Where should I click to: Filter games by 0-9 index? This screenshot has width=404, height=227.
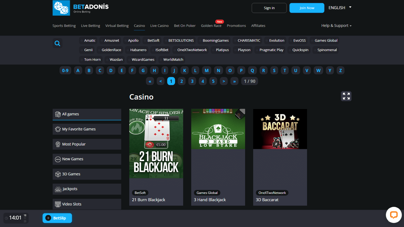[65, 70]
